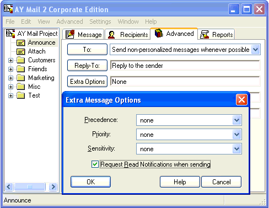This screenshot has width=269, height=208.
Task: Click the pencil icon on Message tab
Action: 70,34
